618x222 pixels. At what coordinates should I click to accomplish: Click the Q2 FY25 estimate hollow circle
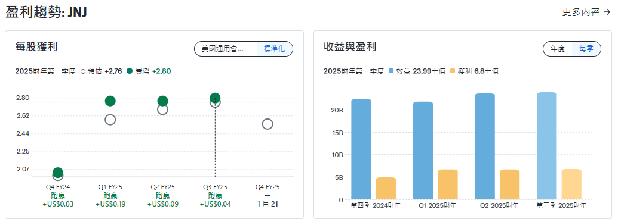point(162,110)
